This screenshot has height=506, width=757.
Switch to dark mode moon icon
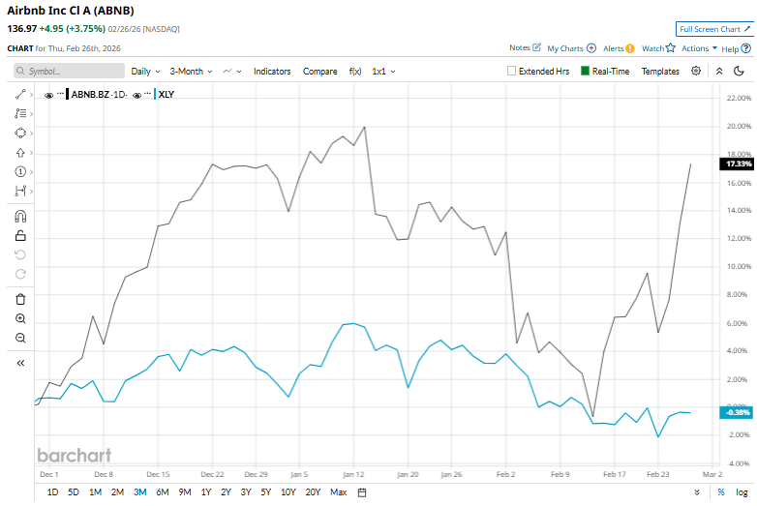[739, 71]
